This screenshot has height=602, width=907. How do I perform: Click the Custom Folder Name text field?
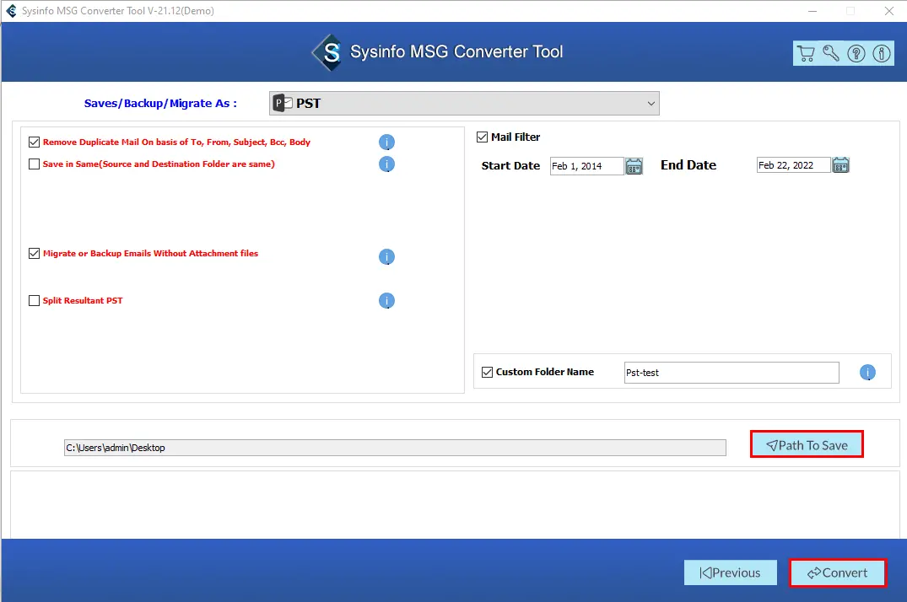point(731,373)
